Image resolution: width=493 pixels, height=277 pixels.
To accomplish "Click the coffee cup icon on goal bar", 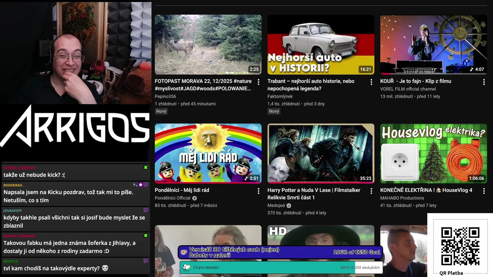I will point(184,252).
